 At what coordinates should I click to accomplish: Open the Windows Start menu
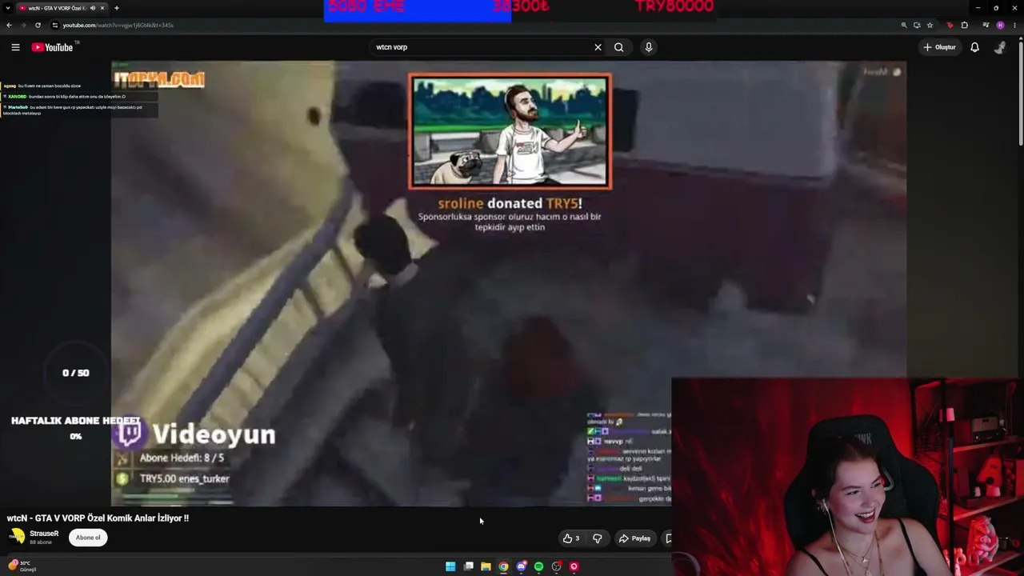click(x=450, y=566)
